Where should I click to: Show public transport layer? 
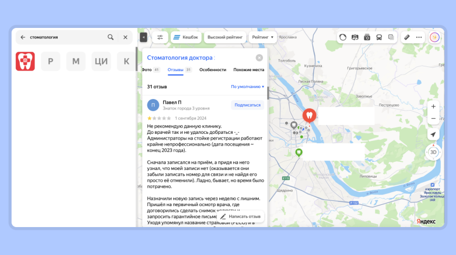tap(379, 37)
